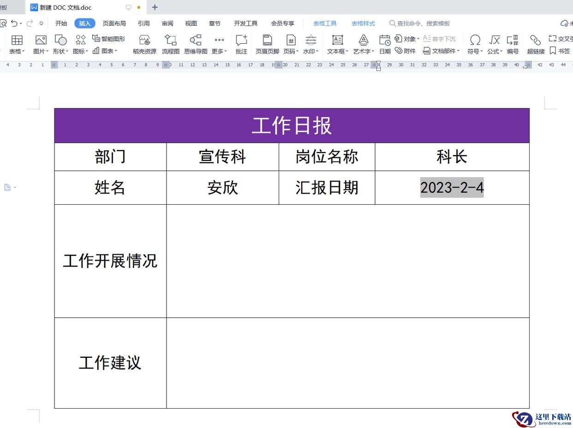The height and width of the screenshot is (428, 573).
Task: Insert 日期 date
Action: tap(385, 44)
